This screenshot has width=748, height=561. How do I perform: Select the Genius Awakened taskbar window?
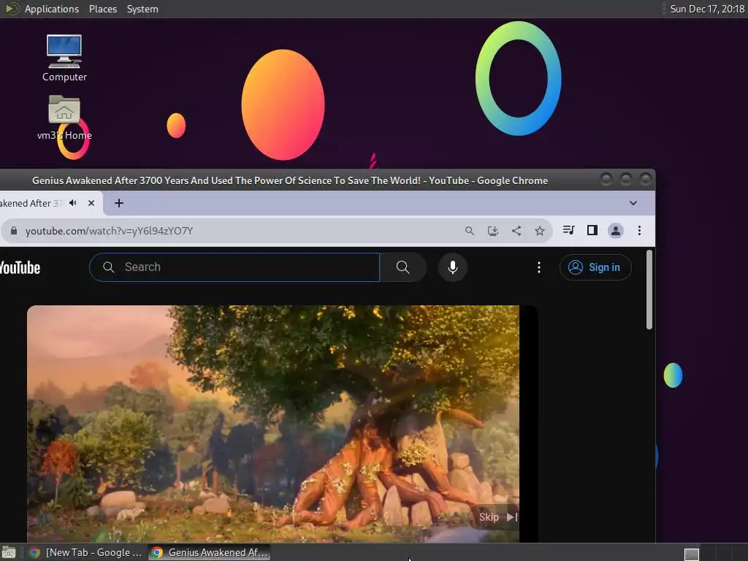tap(210, 552)
